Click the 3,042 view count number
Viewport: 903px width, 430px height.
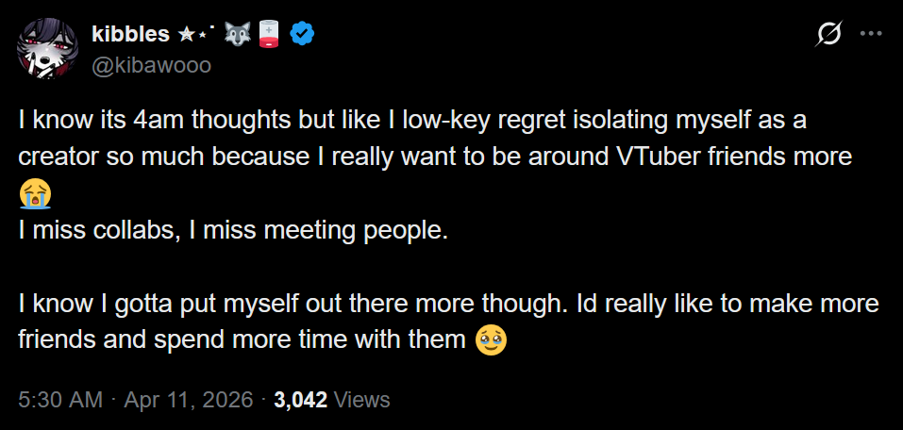click(301, 400)
